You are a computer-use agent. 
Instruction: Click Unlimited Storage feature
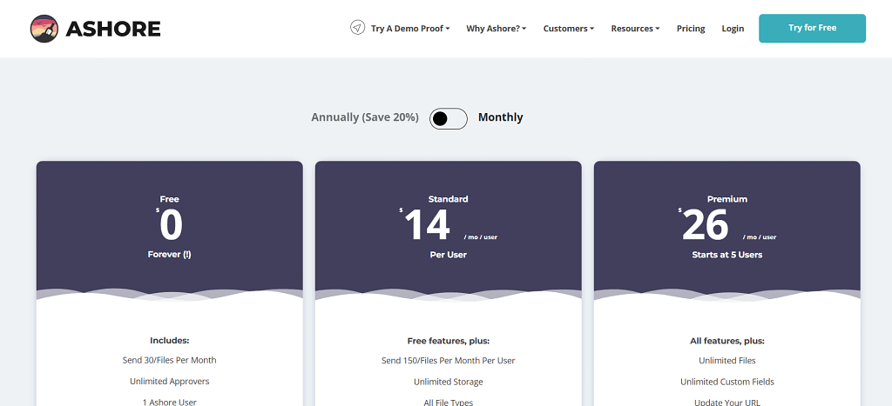point(449,382)
